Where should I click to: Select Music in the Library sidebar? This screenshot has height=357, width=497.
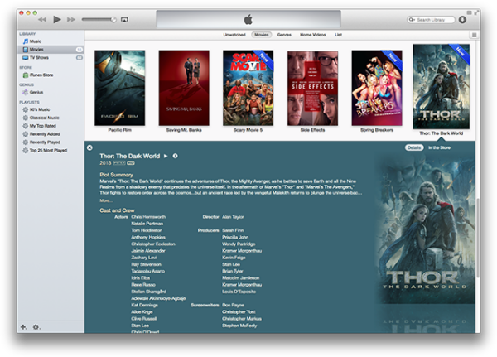[x=35, y=41]
